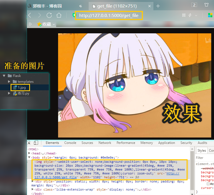Select the closing body tag line
The width and height of the screenshot is (214, 195).
coord(38,194)
